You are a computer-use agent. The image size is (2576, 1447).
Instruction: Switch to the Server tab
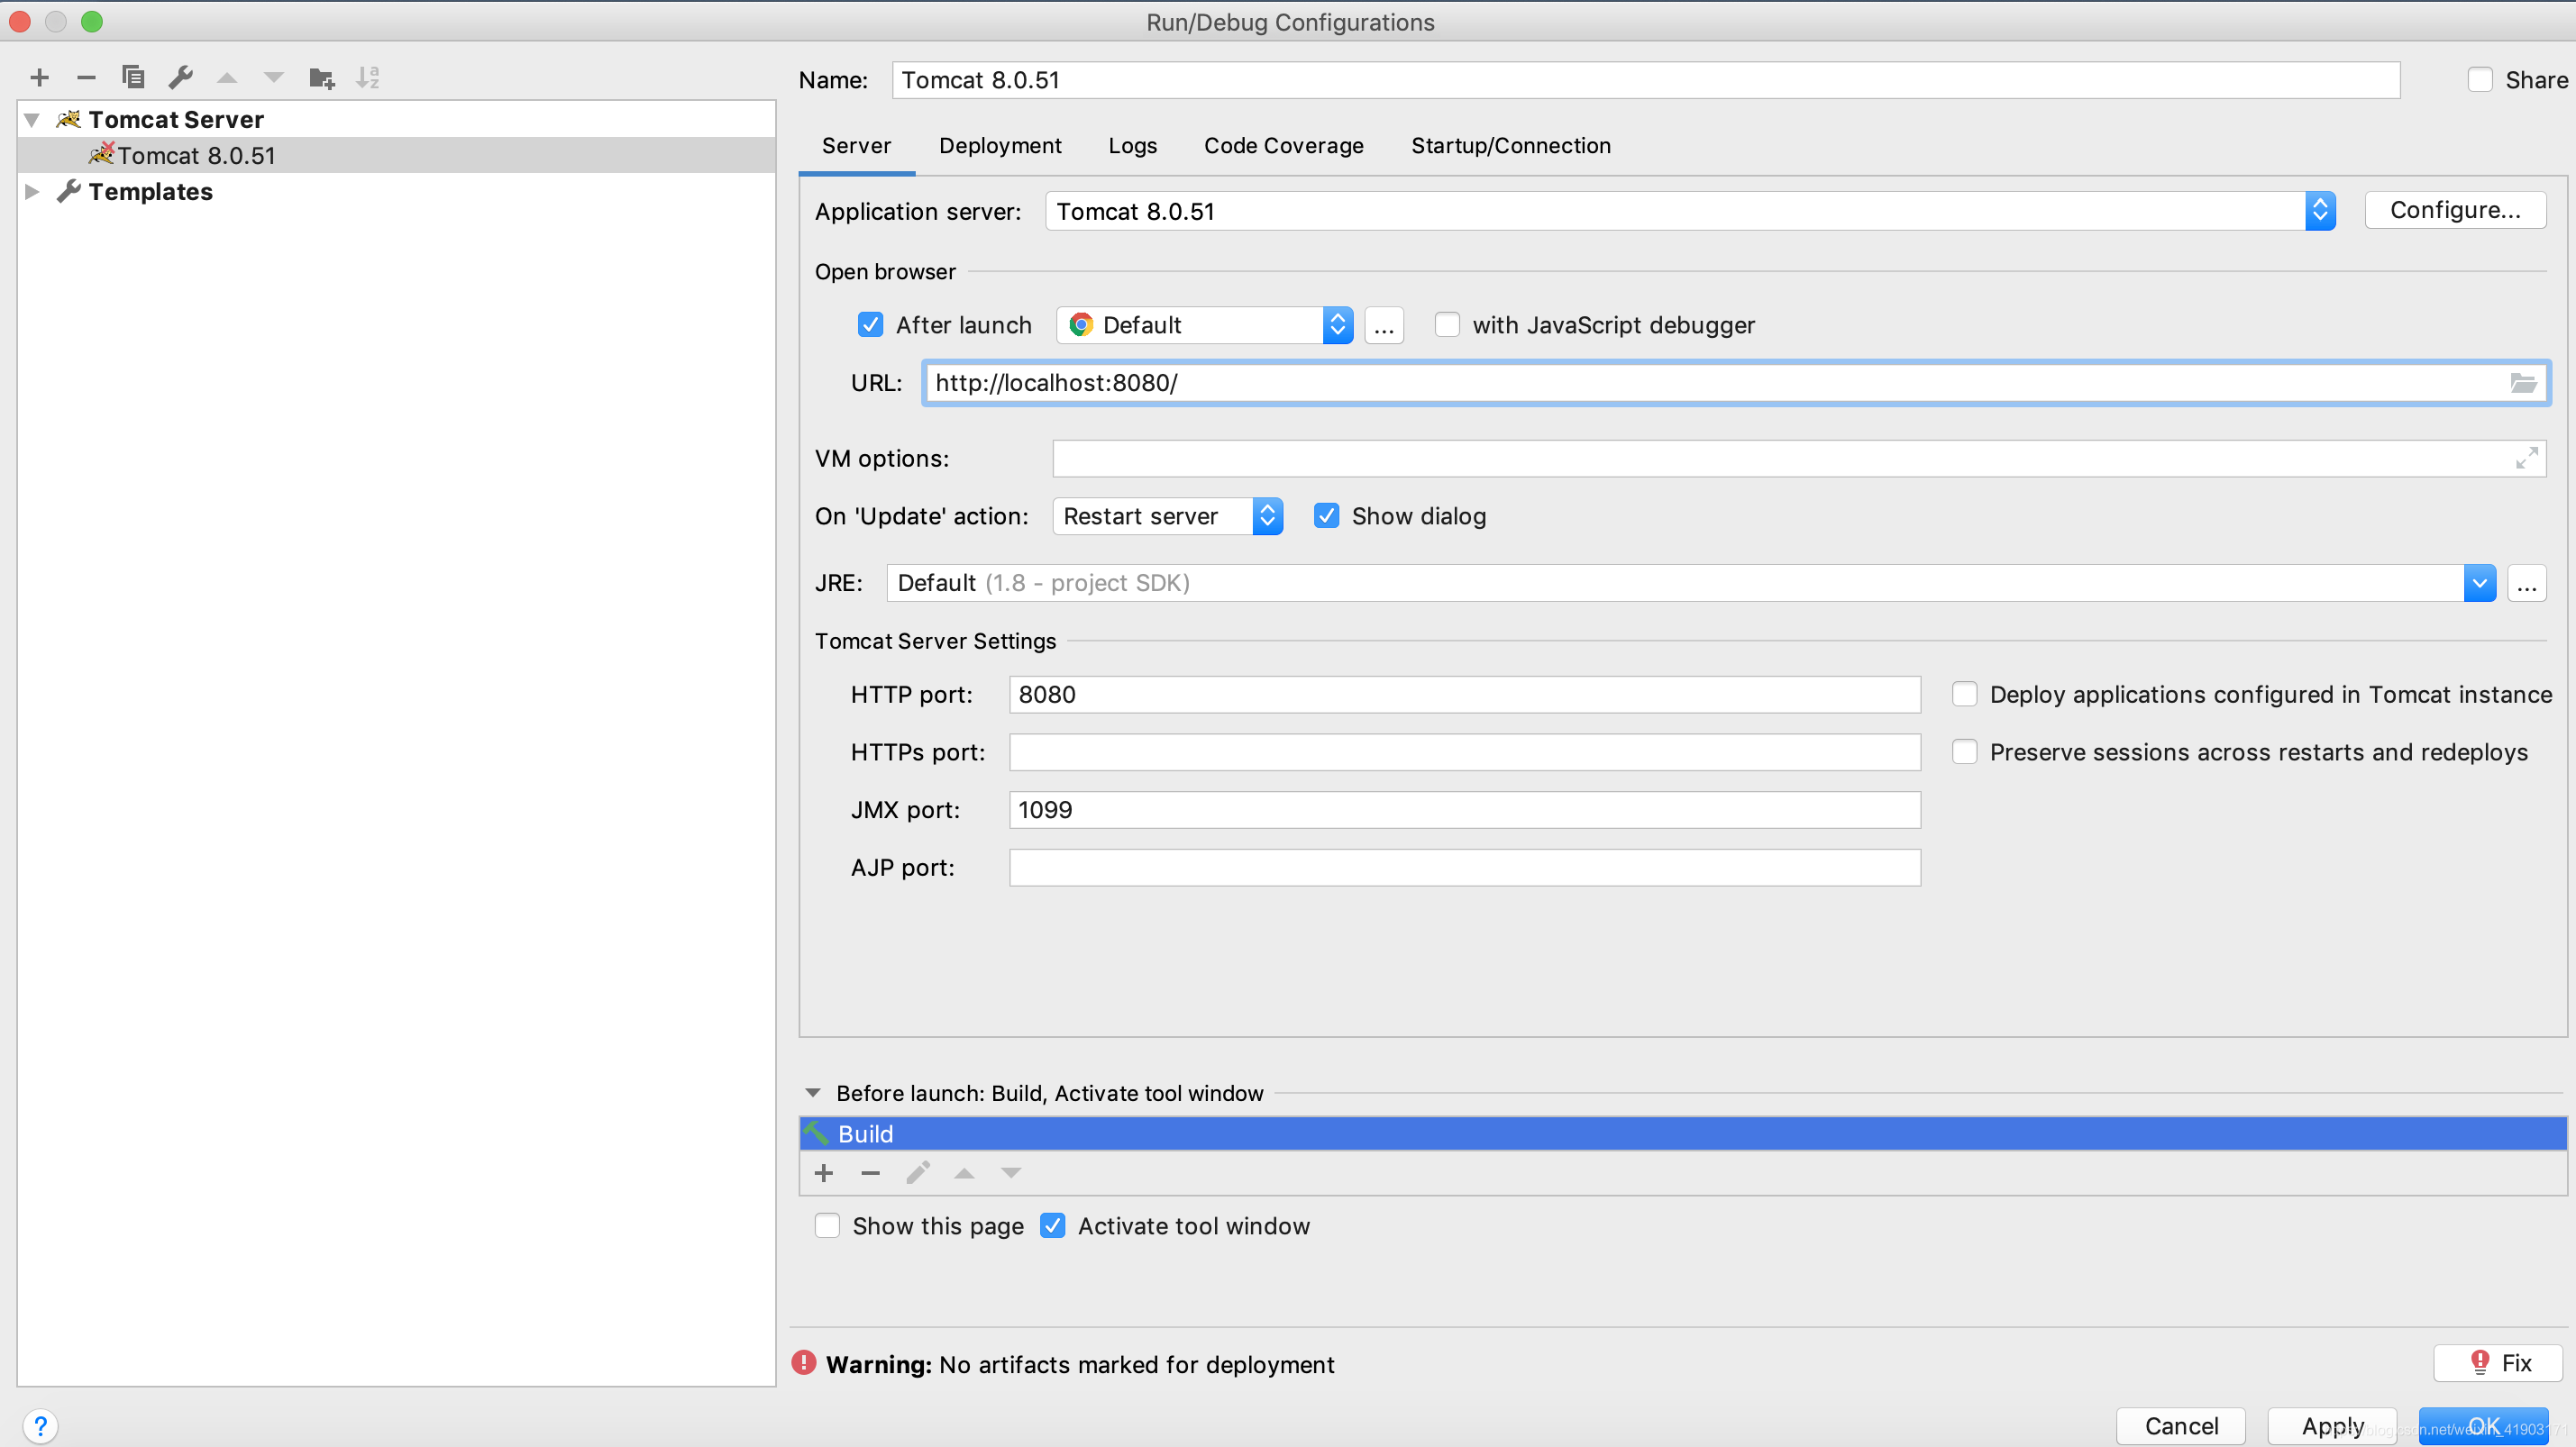click(x=856, y=146)
